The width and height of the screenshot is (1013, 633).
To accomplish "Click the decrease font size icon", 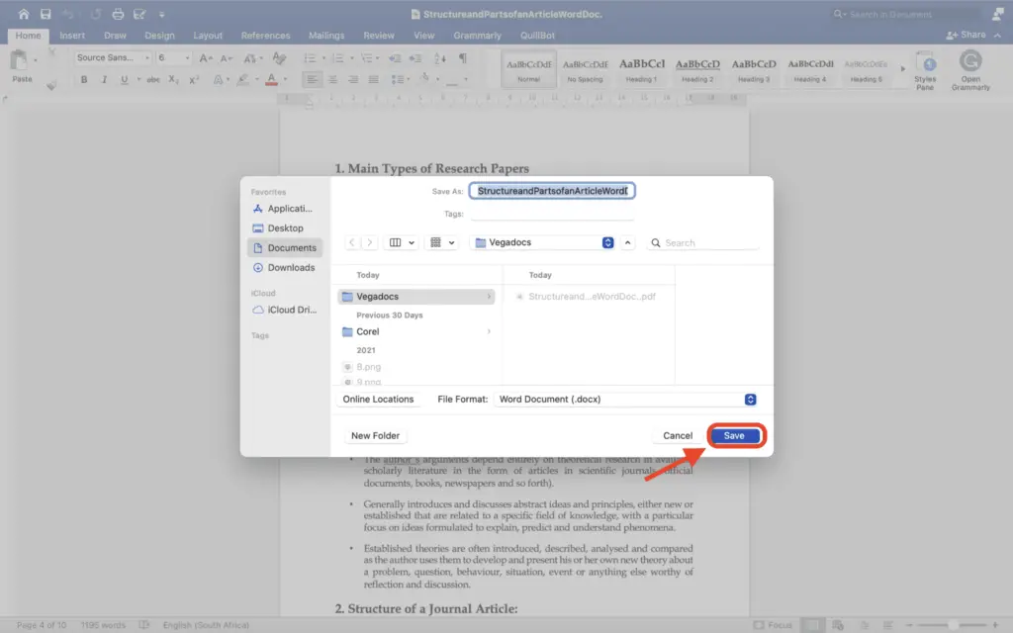I will click(226, 58).
